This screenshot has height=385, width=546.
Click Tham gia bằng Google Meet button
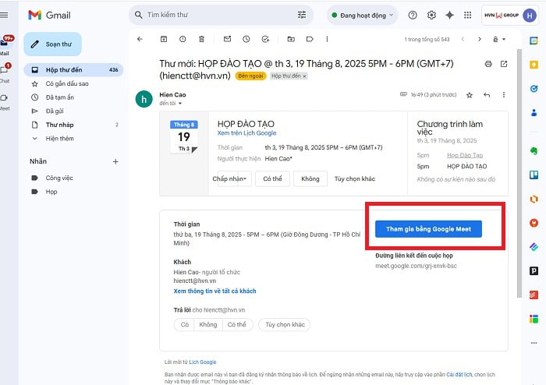click(428, 228)
